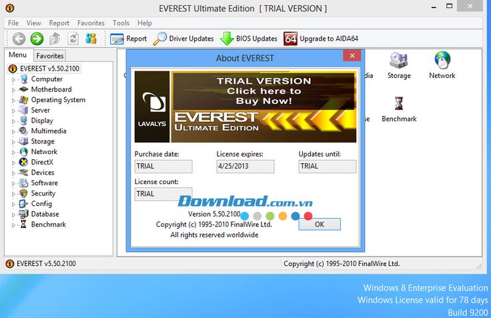The width and height of the screenshot is (491, 318).
Task: Open the View menu
Action: tap(33, 23)
